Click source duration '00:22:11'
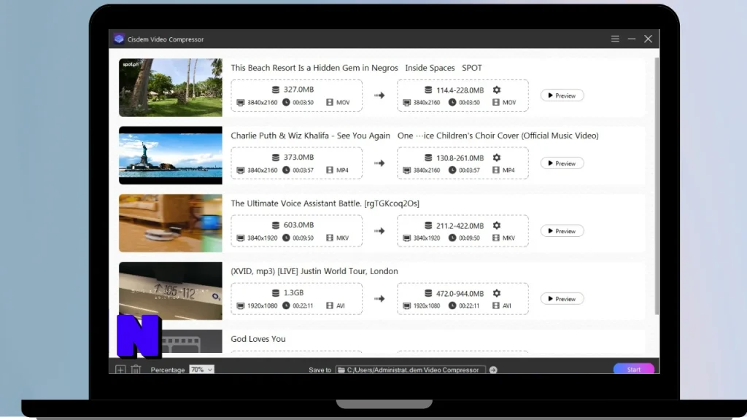 point(303,306)
